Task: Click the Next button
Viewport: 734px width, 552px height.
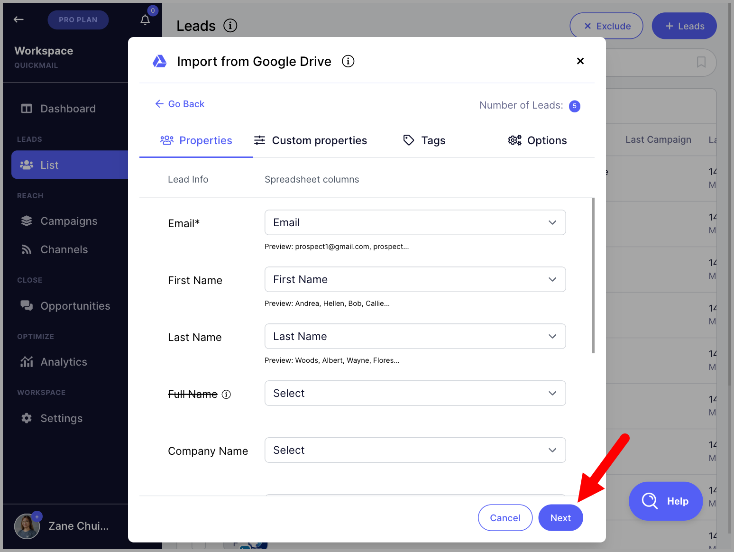Action: (x=560, y=518)
